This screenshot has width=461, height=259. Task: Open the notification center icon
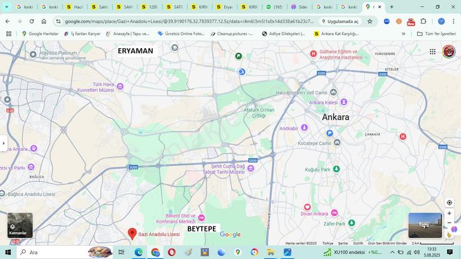[x=450, y=252]
